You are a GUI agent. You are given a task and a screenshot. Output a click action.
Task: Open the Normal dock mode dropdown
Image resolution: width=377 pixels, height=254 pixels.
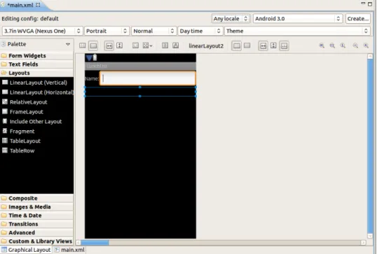coord(153,31)
